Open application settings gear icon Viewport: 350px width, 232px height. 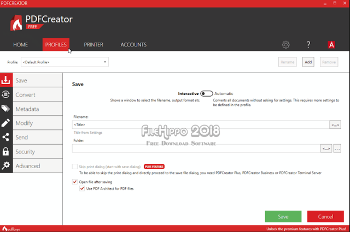pyautogui.click(x=285, y=45)
